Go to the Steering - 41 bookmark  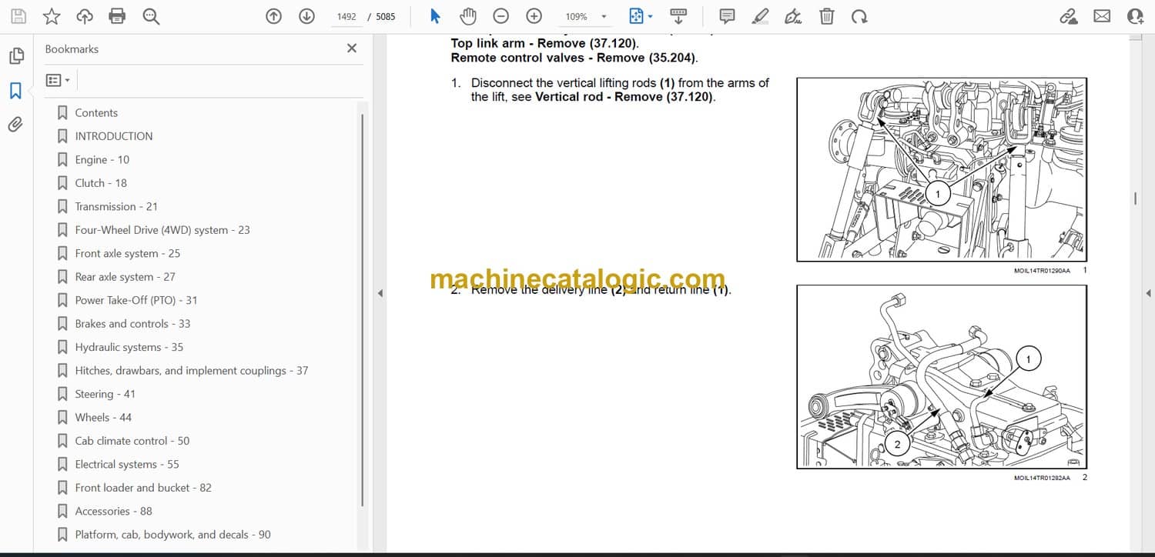(x=105, y=394)
